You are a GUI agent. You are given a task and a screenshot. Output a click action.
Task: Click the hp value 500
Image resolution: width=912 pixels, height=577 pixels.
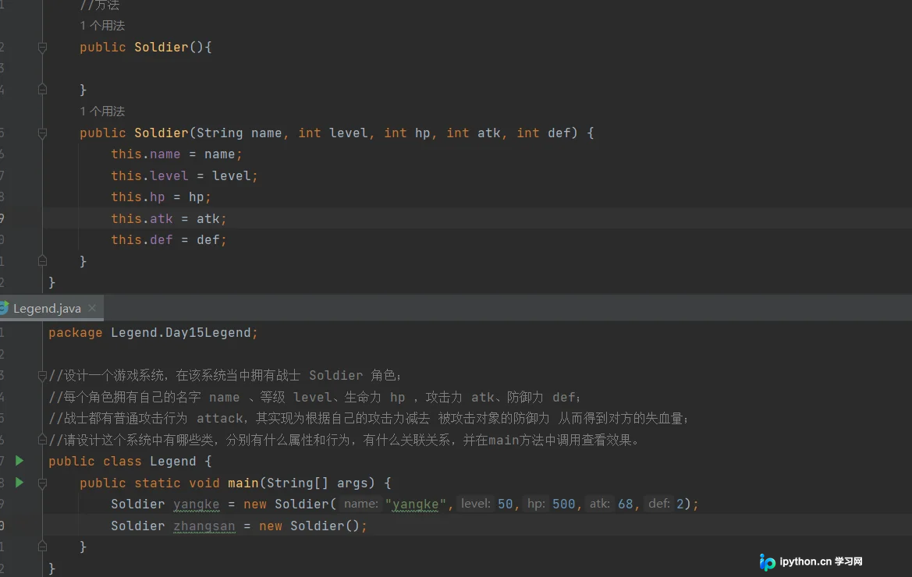click(563, 504)
